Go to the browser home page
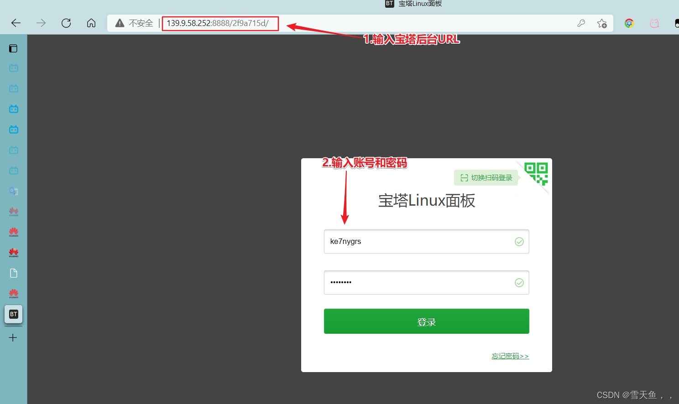679x404 pixels. click(x=91, y=23)
